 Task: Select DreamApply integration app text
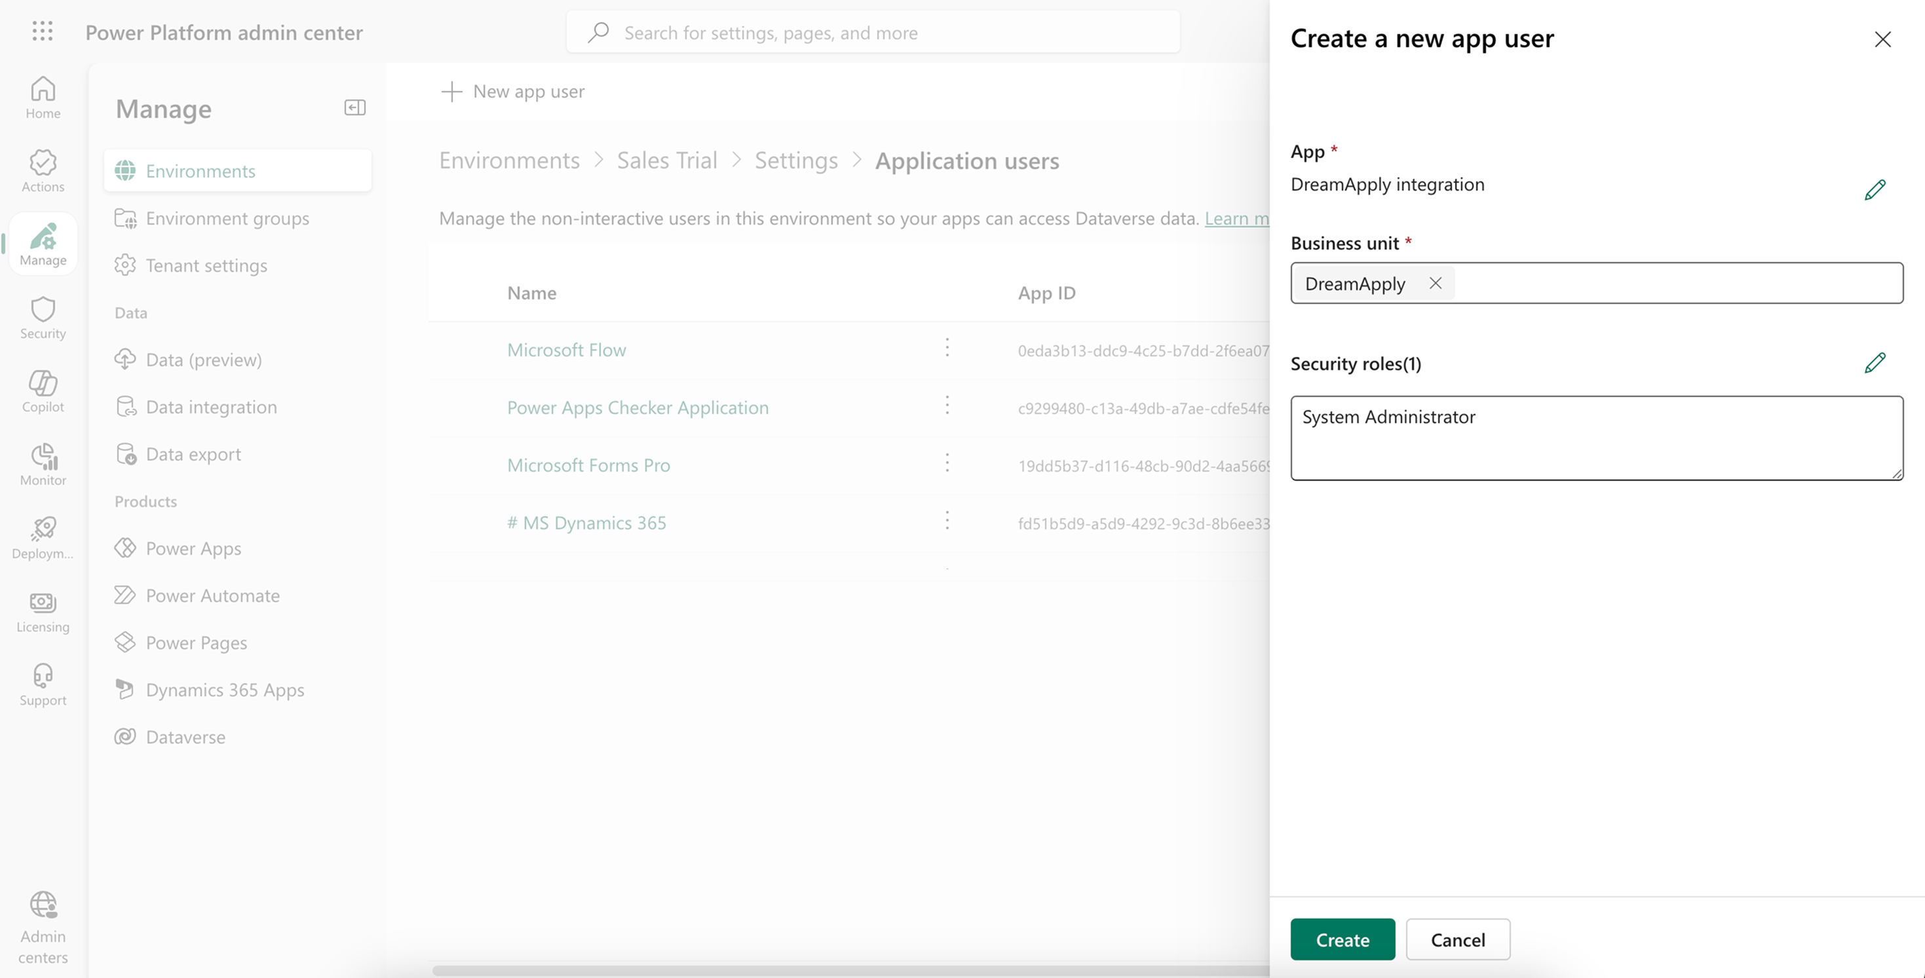pyautogui.click(x=1387, y=184)
